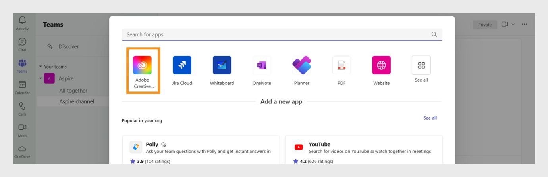Click into Search for apps field

click(x=282, y=34)
